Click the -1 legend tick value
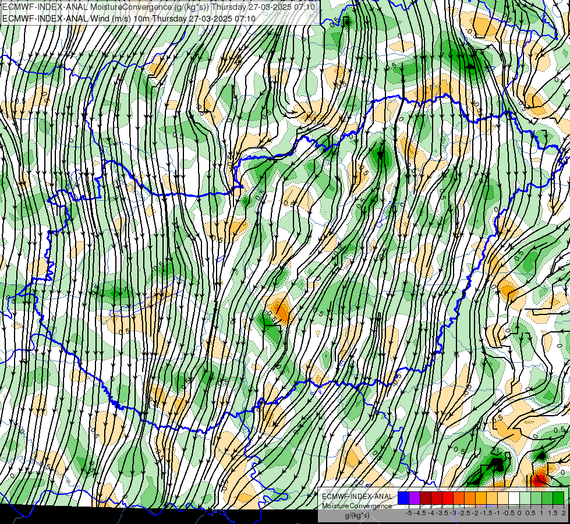Image resolution: width=570 pixels, height=524 pixels. (x=497, y=513)
